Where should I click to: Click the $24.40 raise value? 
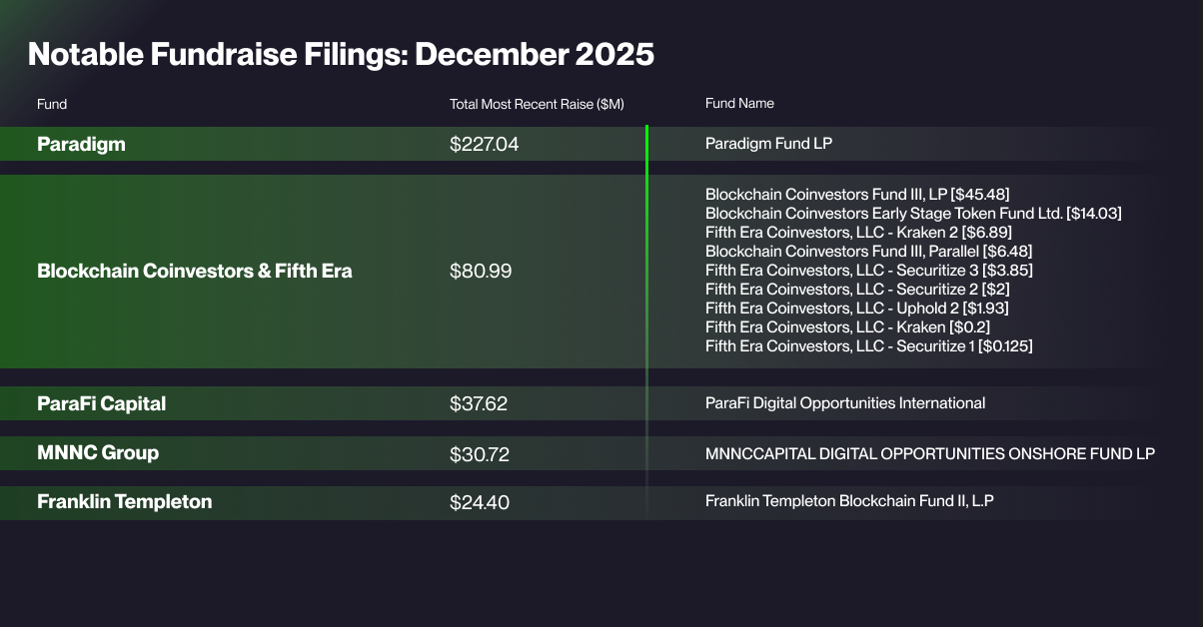click(480, 502)
